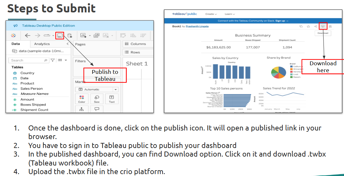Click the Clear Sheet icon
Viewport: 344px width, 176px height.
coord(106,35)
